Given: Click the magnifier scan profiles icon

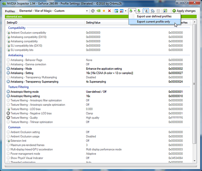Looking at the screenshot, I should [152, 11].
